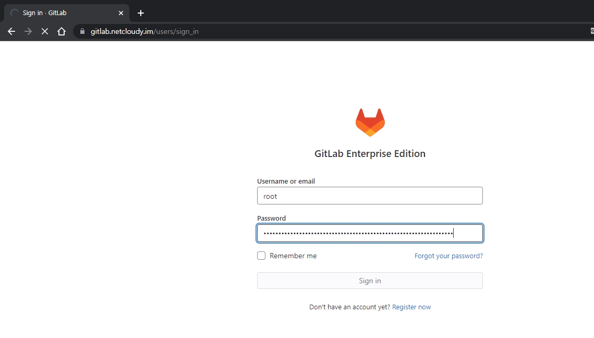Open the Forgot your password link
The width and height of the screenshot is (594, 338).
pos(448,256)
